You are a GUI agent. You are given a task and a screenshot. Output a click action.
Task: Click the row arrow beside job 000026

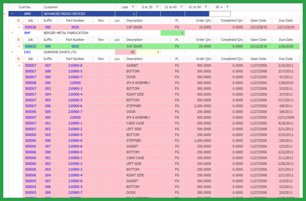(19, 27)
